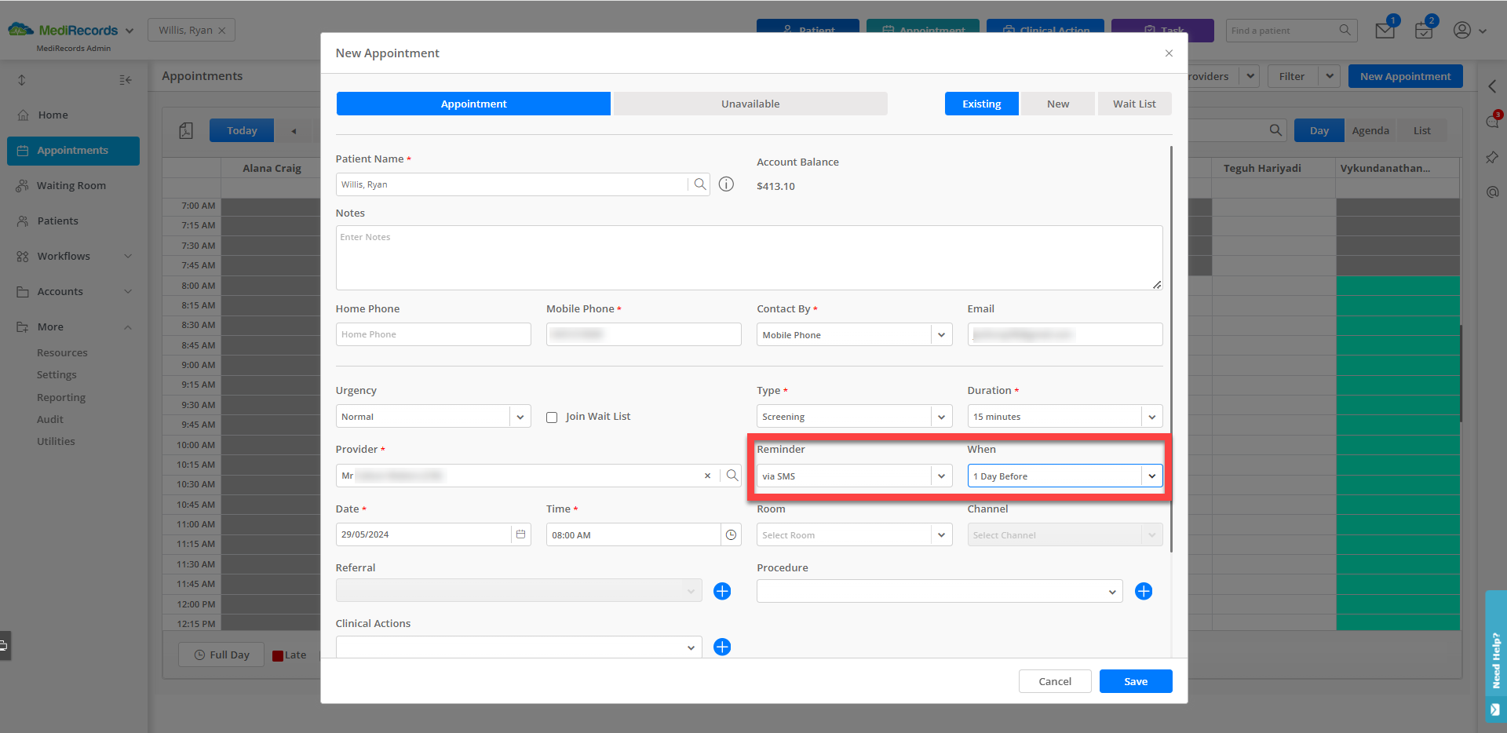This screenshot has height=733, width=1507.
Task: Click the info icon beside Patient Name
Action: (726, 184)
